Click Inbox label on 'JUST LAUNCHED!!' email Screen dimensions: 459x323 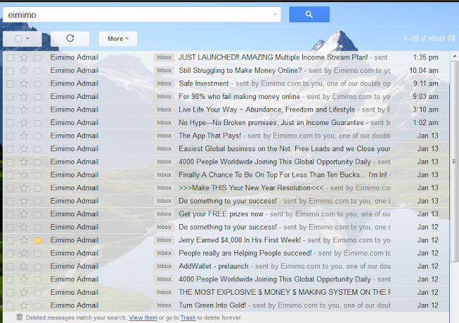point(164,57)
